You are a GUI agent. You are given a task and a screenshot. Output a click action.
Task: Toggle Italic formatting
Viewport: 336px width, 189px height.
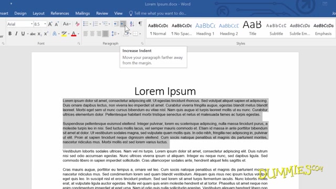click(x=16, y=34)
